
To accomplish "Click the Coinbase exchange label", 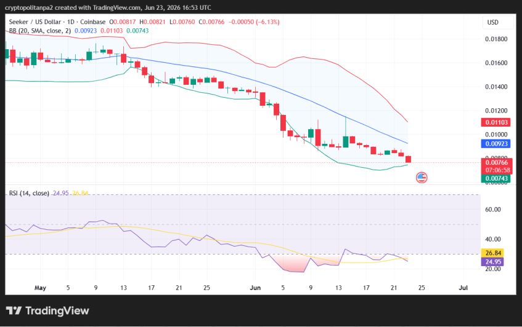I will click(93, 22).
